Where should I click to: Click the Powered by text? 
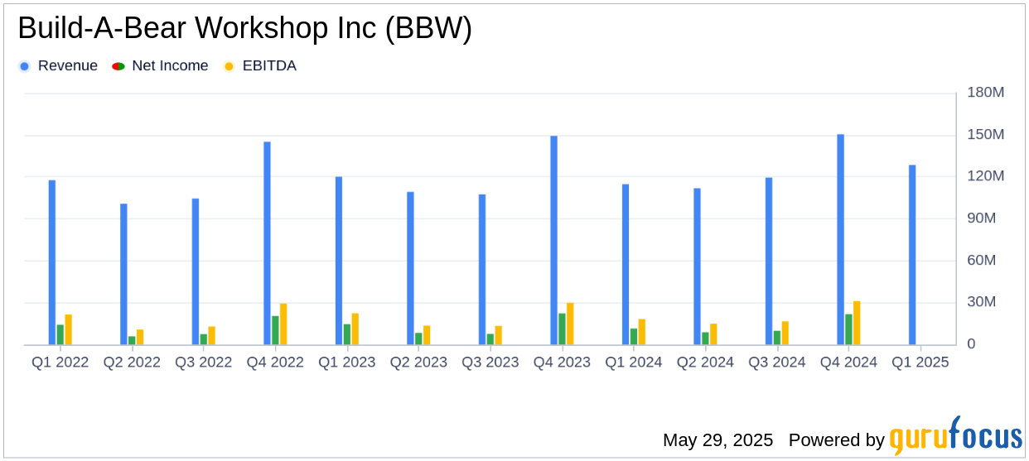837,440
